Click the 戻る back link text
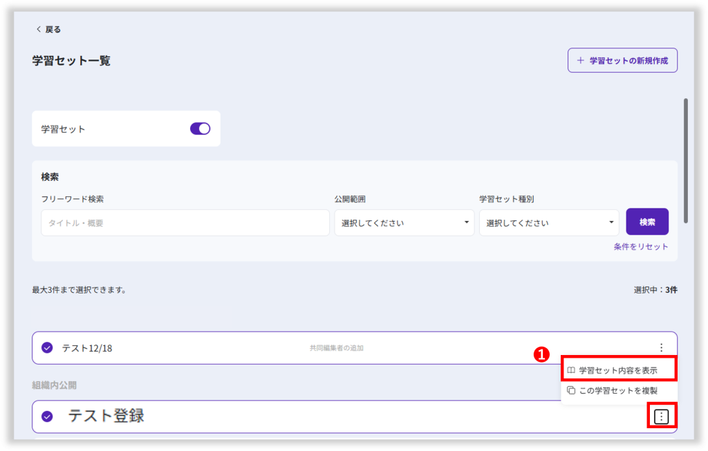 pos(53,30)
